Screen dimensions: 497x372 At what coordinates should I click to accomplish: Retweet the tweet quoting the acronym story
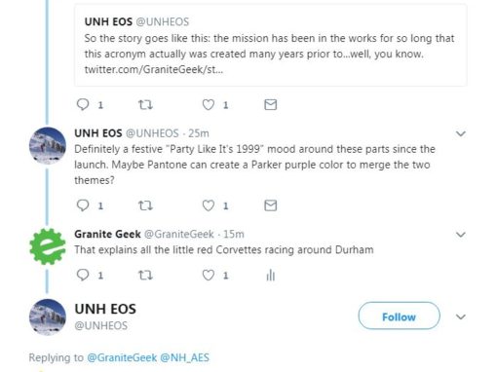pos(145,104)
